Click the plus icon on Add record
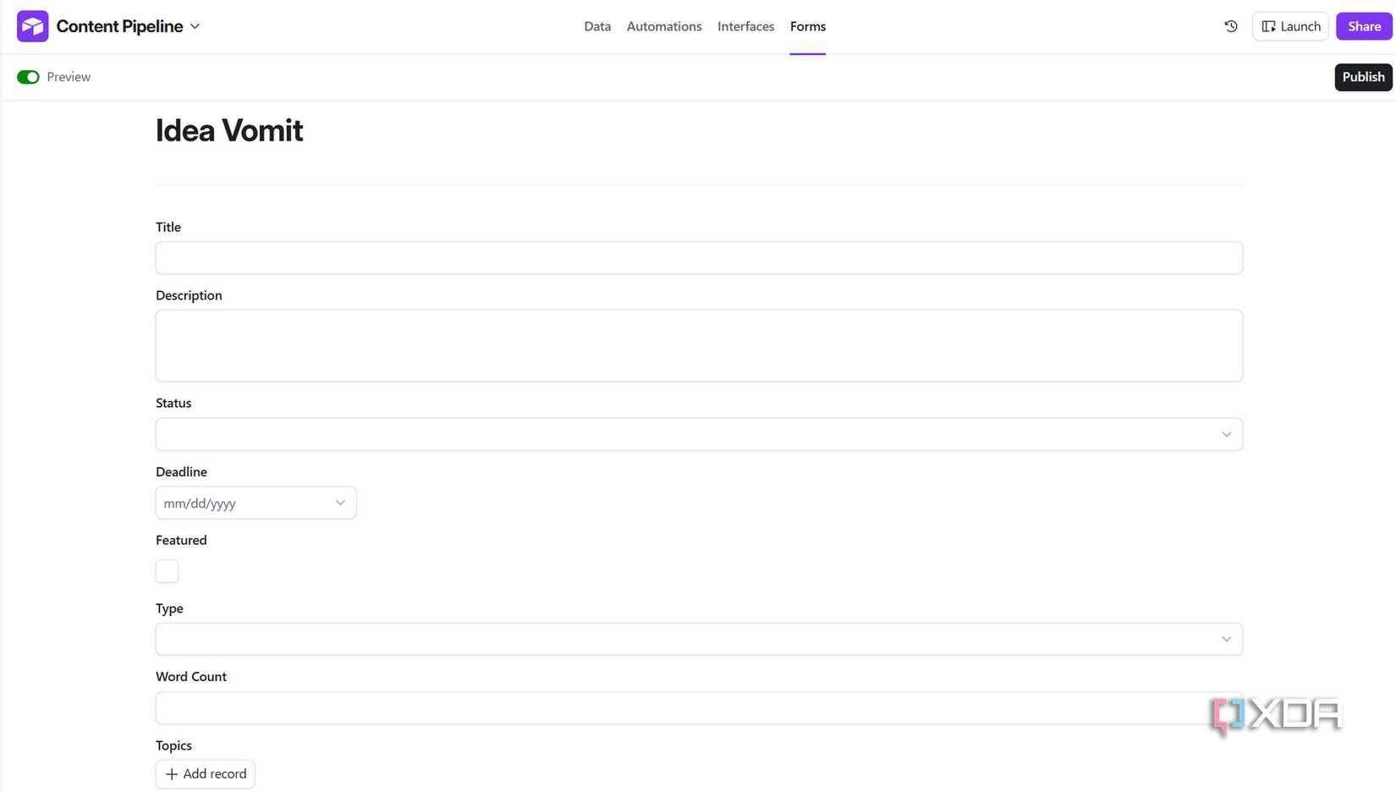The width and height of the screenshot is (1396, 792). tap(172, 773)
